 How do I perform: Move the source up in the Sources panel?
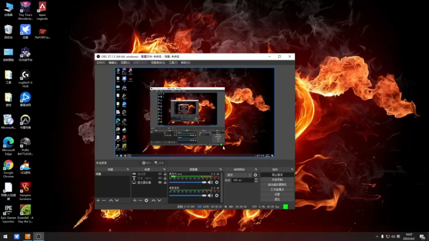pos(153,200)
